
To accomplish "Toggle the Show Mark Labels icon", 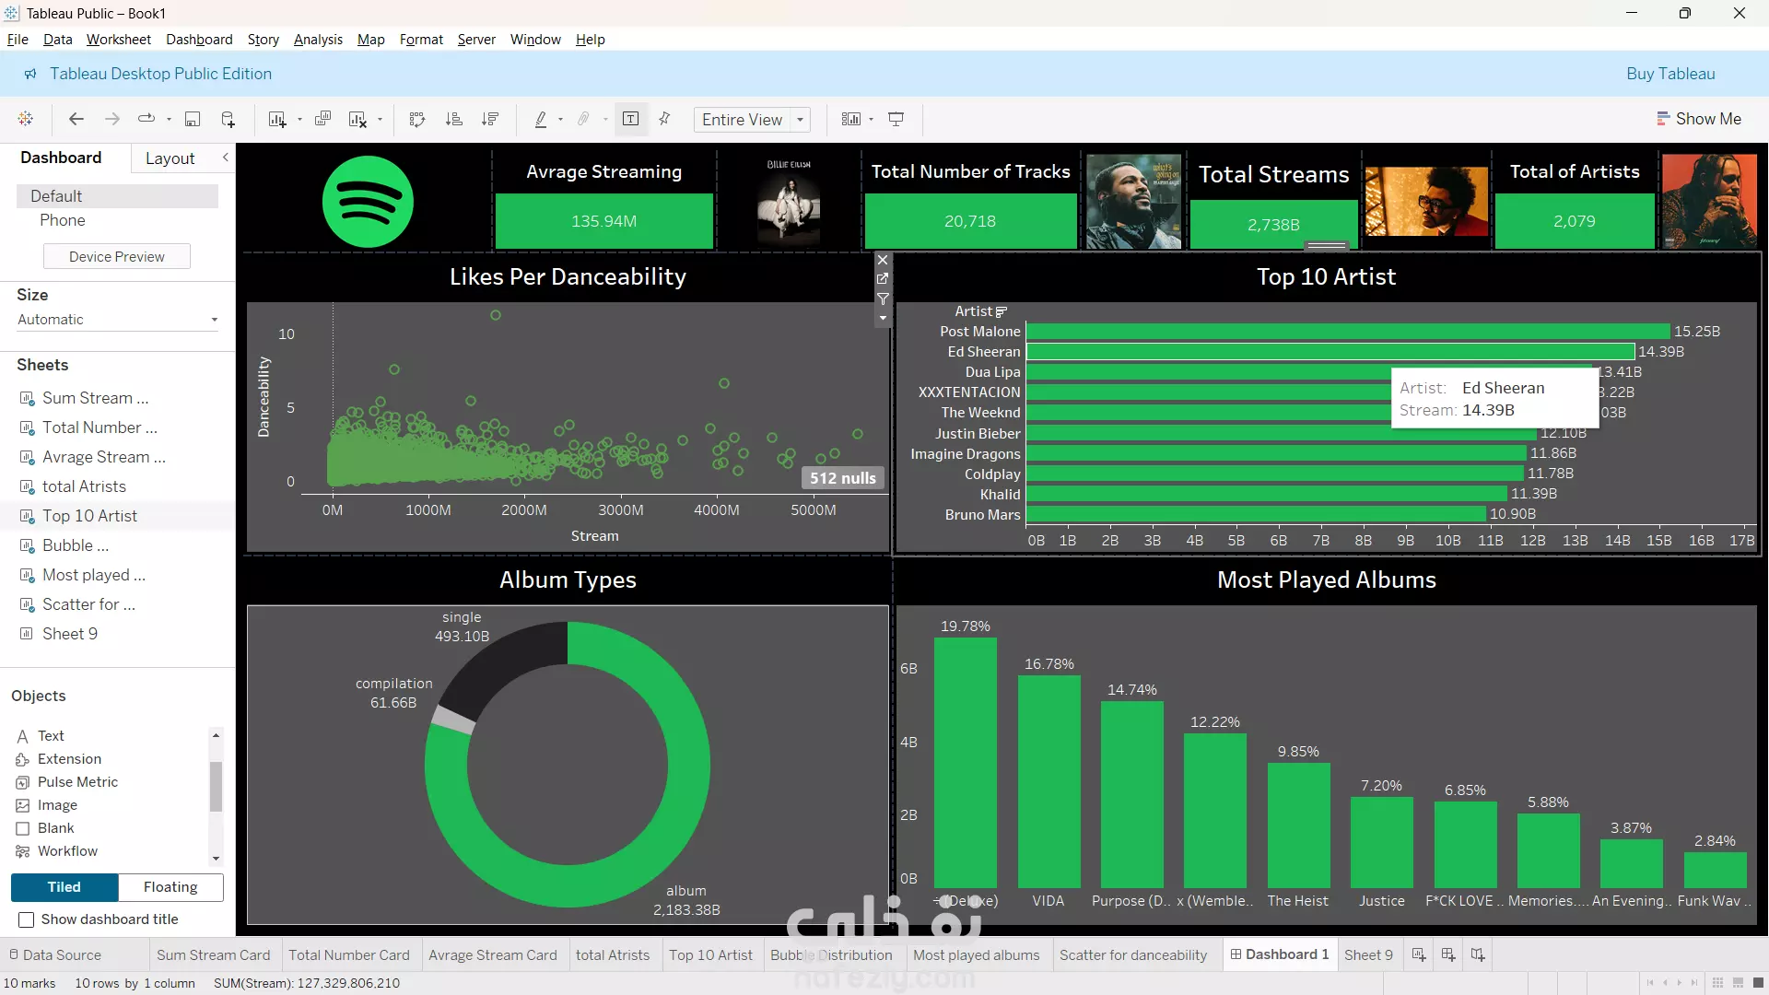I will point(631,119).
